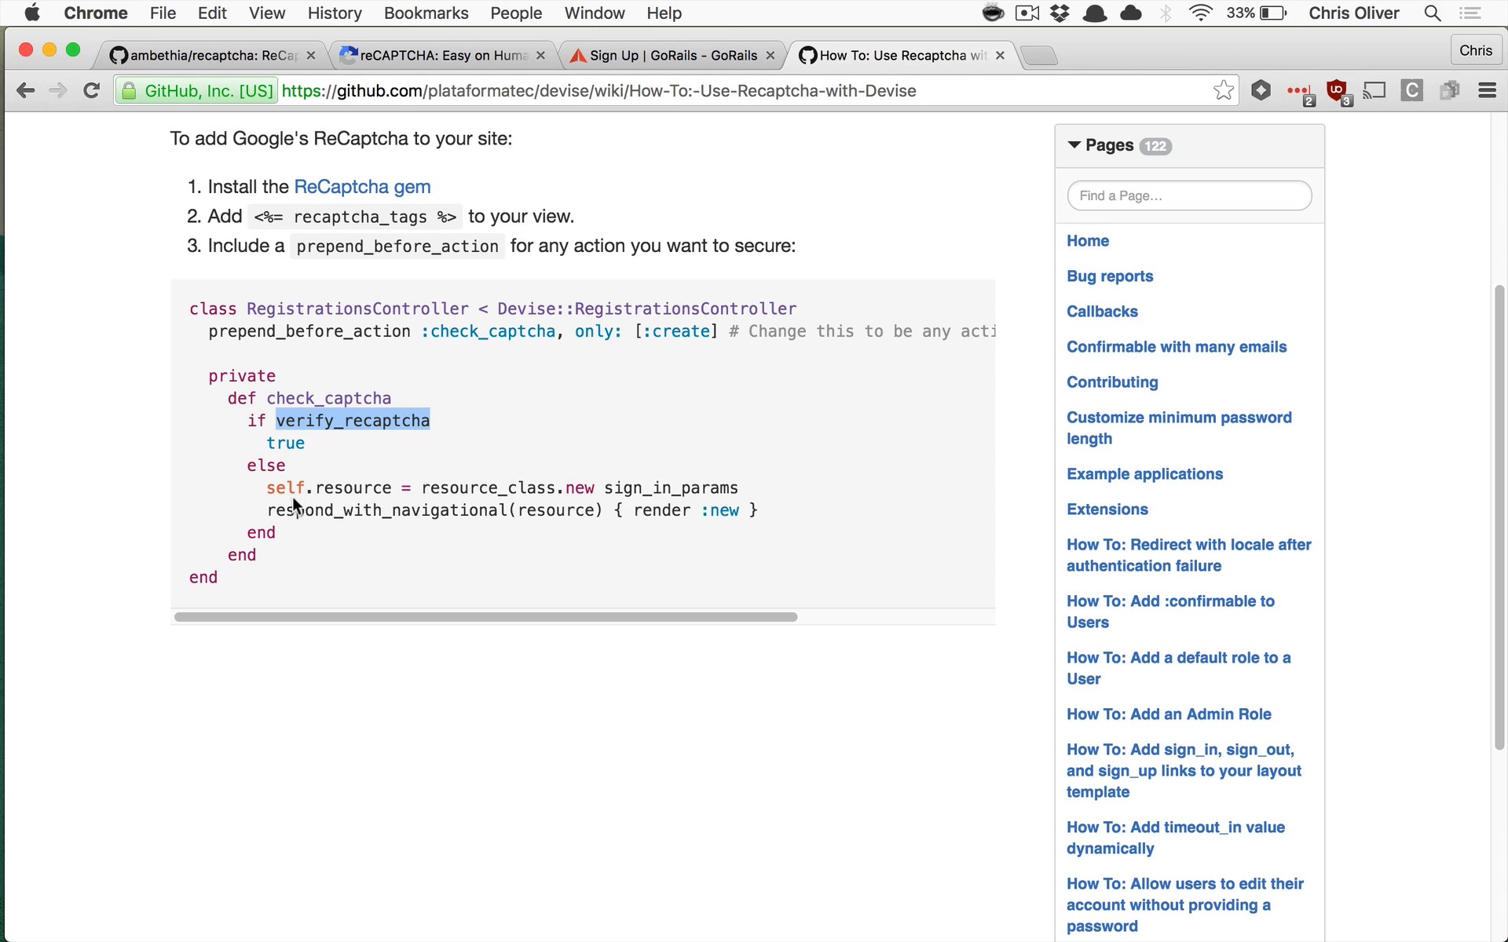This screenshot has height=942, width=1508.
Task: Open the View menu
Action: pos(267,13)
